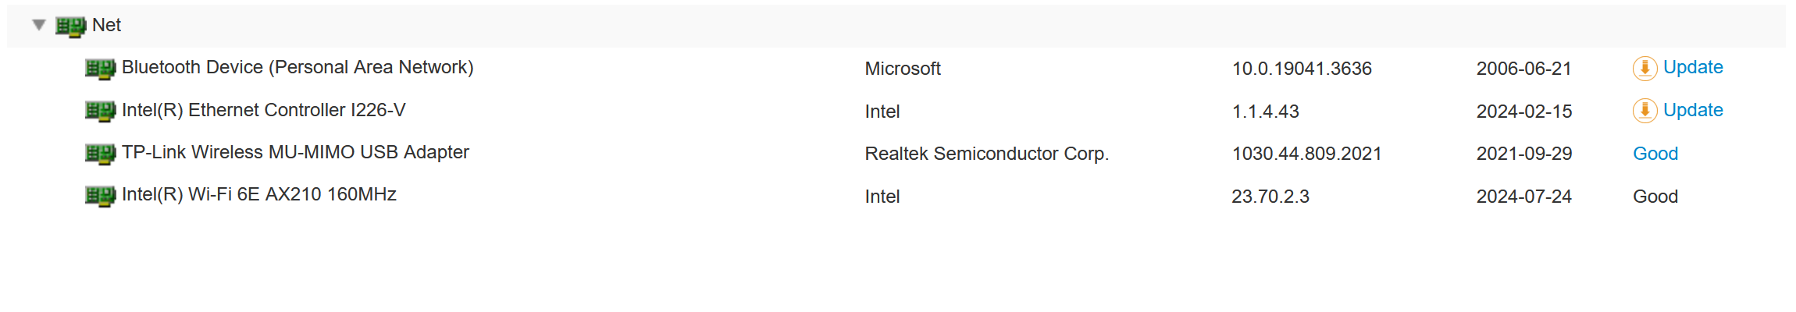Viewport: 1796px width, 312px height.
Task: Click the TP-Link Wireless adapter icon
Action: [x=100, y=154]
